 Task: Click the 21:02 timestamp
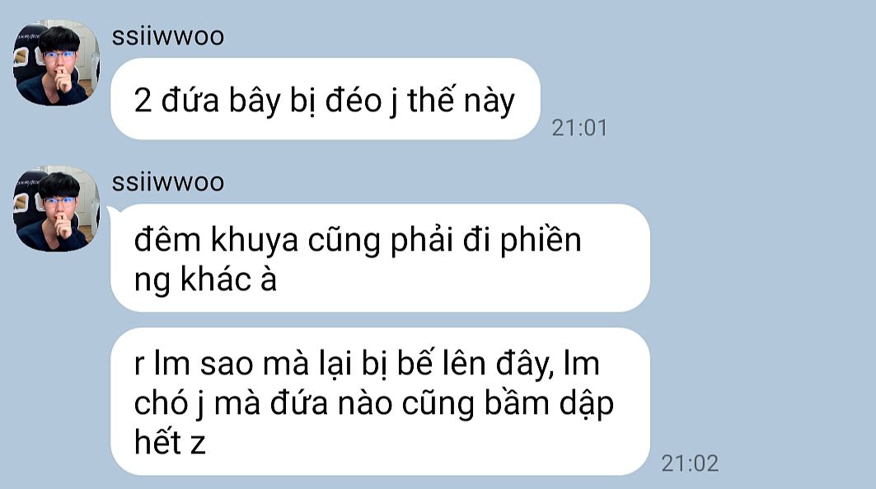[x=690, y=463]
